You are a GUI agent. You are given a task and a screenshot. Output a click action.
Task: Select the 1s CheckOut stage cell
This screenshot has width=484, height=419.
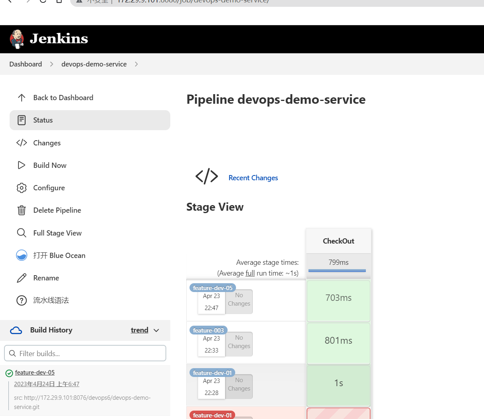(x=339, y=386)
